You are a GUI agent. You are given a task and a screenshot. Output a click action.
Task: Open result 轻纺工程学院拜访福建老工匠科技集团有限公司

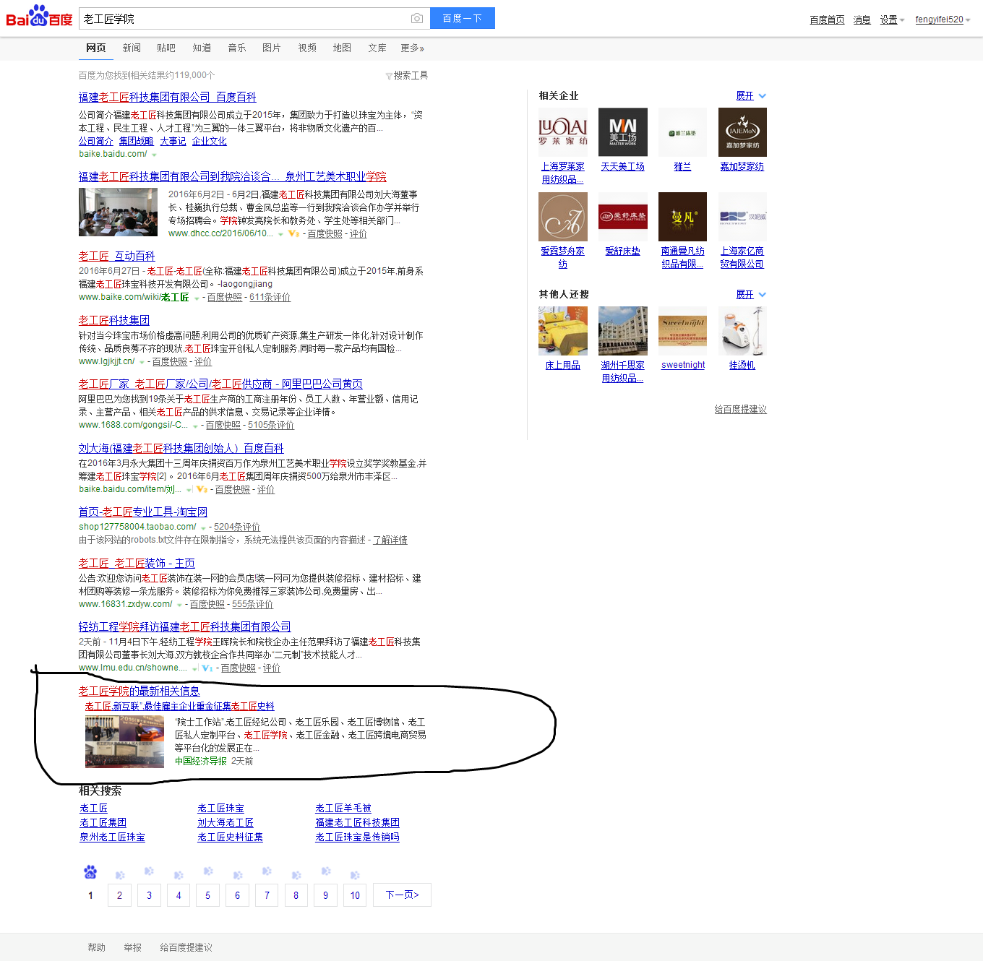[x=184, y=626]
